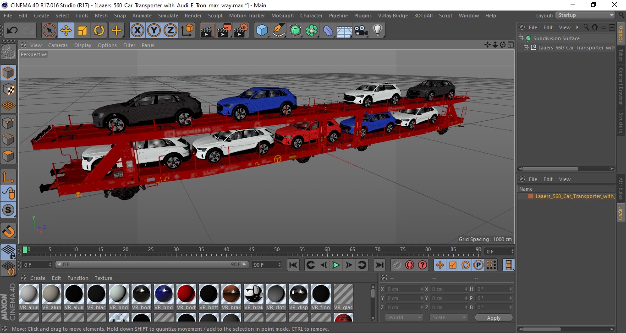Toggle Y axis lock
The height and width of the screenshot is (333, 626).
[154, 31]
